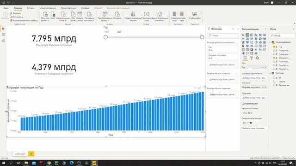Check the Плотность field checkbox

point(274,61)
